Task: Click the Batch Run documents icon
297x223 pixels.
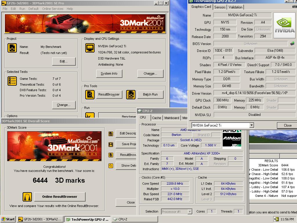Action: pyautogui.click(x=131, y=95)
